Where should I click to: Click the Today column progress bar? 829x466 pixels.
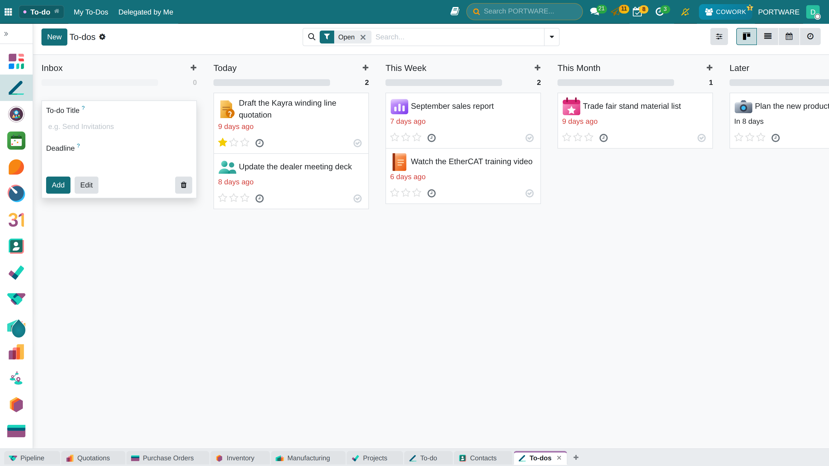(271, 82)
